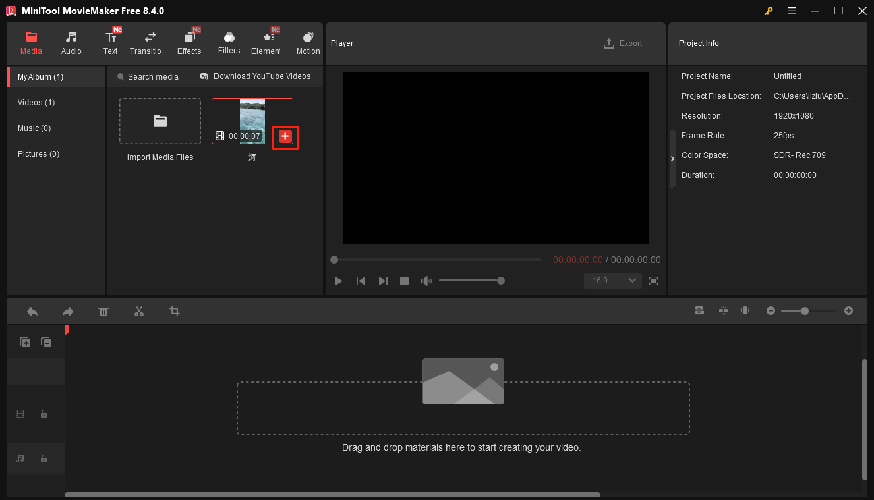The image size is (874, 500).
Task: Select the Split tool in the toolbar
Action: pos(139,310)
